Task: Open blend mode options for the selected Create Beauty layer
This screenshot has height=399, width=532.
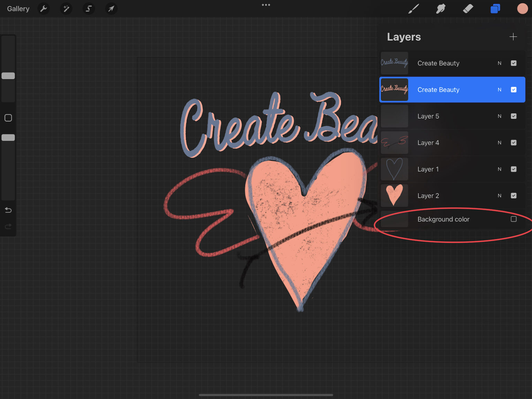Action: (499, 90)
